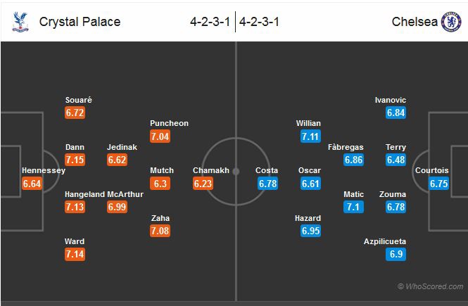Open the Crystal Palace team name link

[80, 22]
